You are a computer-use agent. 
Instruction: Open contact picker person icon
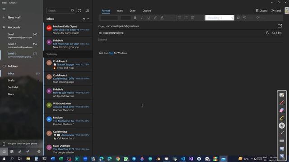click(267, 33)
